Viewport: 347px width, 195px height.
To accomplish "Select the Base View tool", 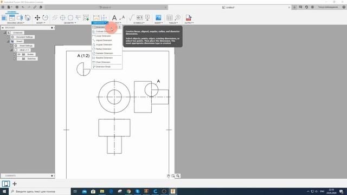I will point(4,18).
